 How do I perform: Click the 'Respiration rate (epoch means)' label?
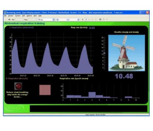(74, 79)
